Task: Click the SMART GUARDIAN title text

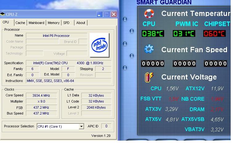Action: click(x=164, y=2)
